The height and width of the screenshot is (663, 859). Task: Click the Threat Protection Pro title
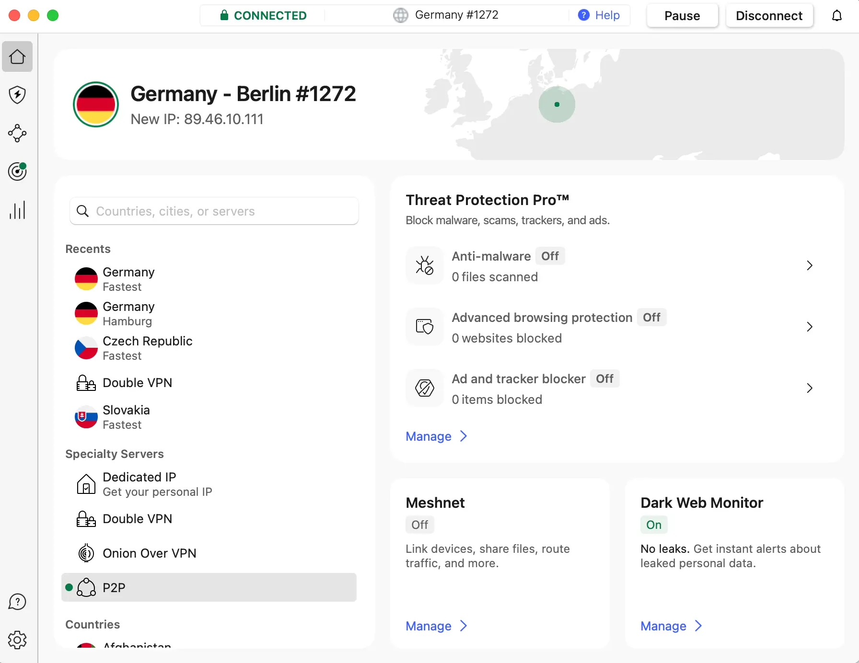coord(487,200)
